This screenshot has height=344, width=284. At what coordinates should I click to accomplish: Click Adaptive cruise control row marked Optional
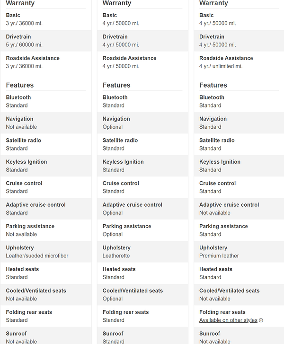[x=142, y=209]
